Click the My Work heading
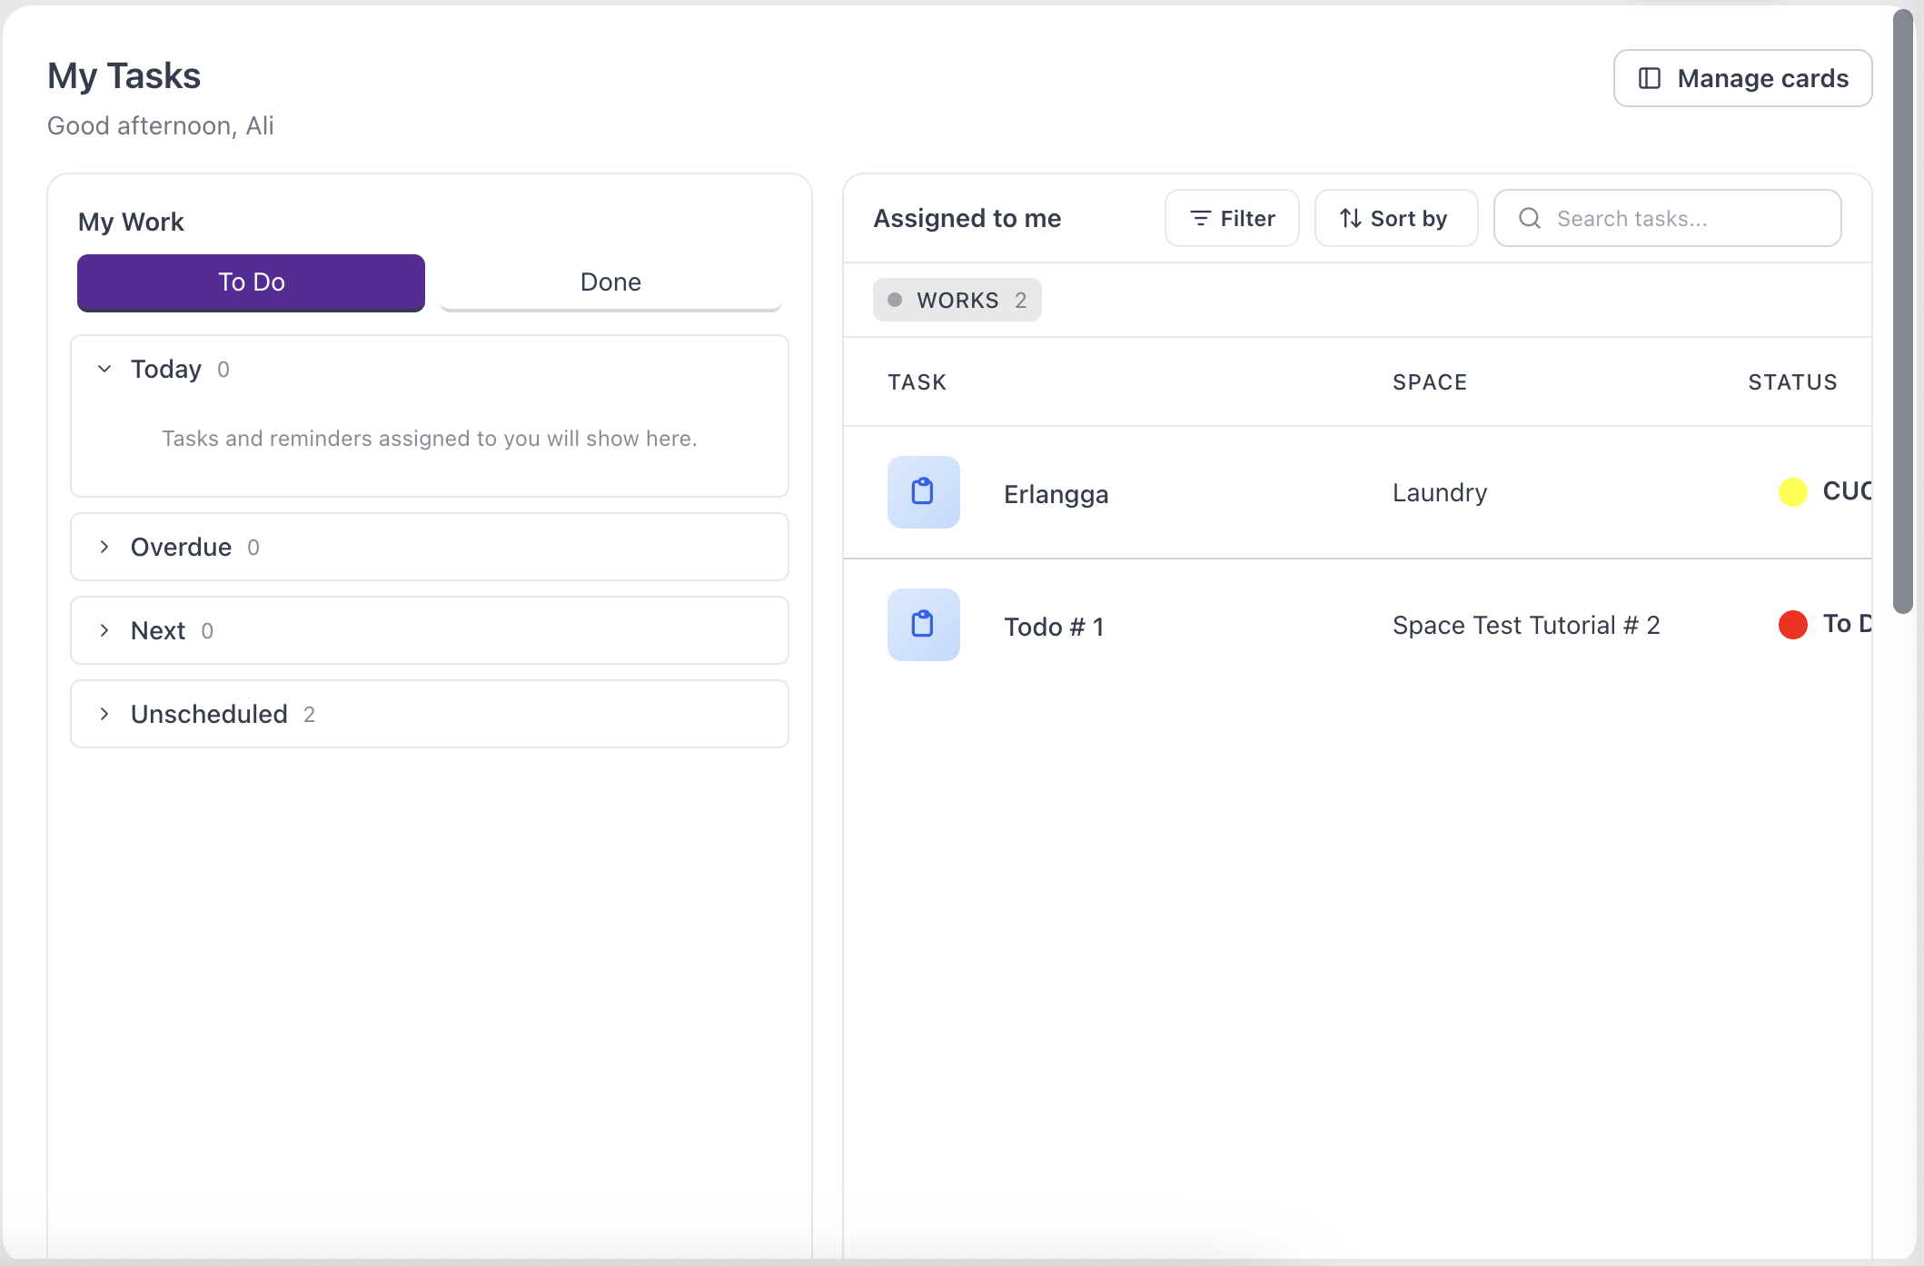1924x1266 pixels. click(x=131, y=222)
